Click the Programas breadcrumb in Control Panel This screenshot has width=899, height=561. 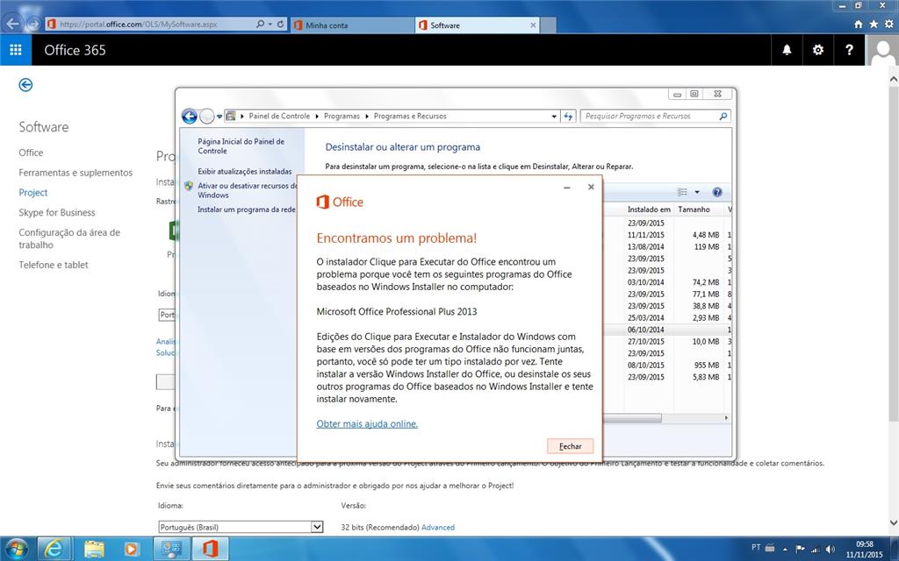coord(342,117)
